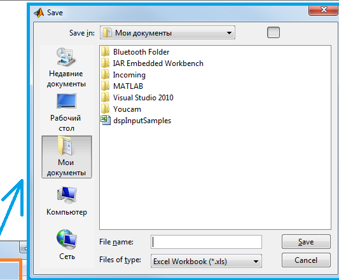Expand the Save in location dropdown
339x280 pixels.
167,33
